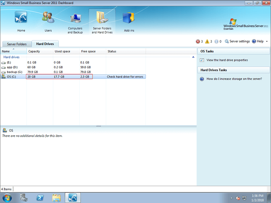Click the '4 Items' status bar text
The image size is (271, 203).
(x=7, y=189)
